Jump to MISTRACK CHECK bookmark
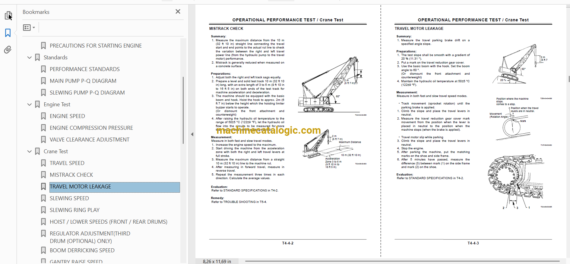 71,175
